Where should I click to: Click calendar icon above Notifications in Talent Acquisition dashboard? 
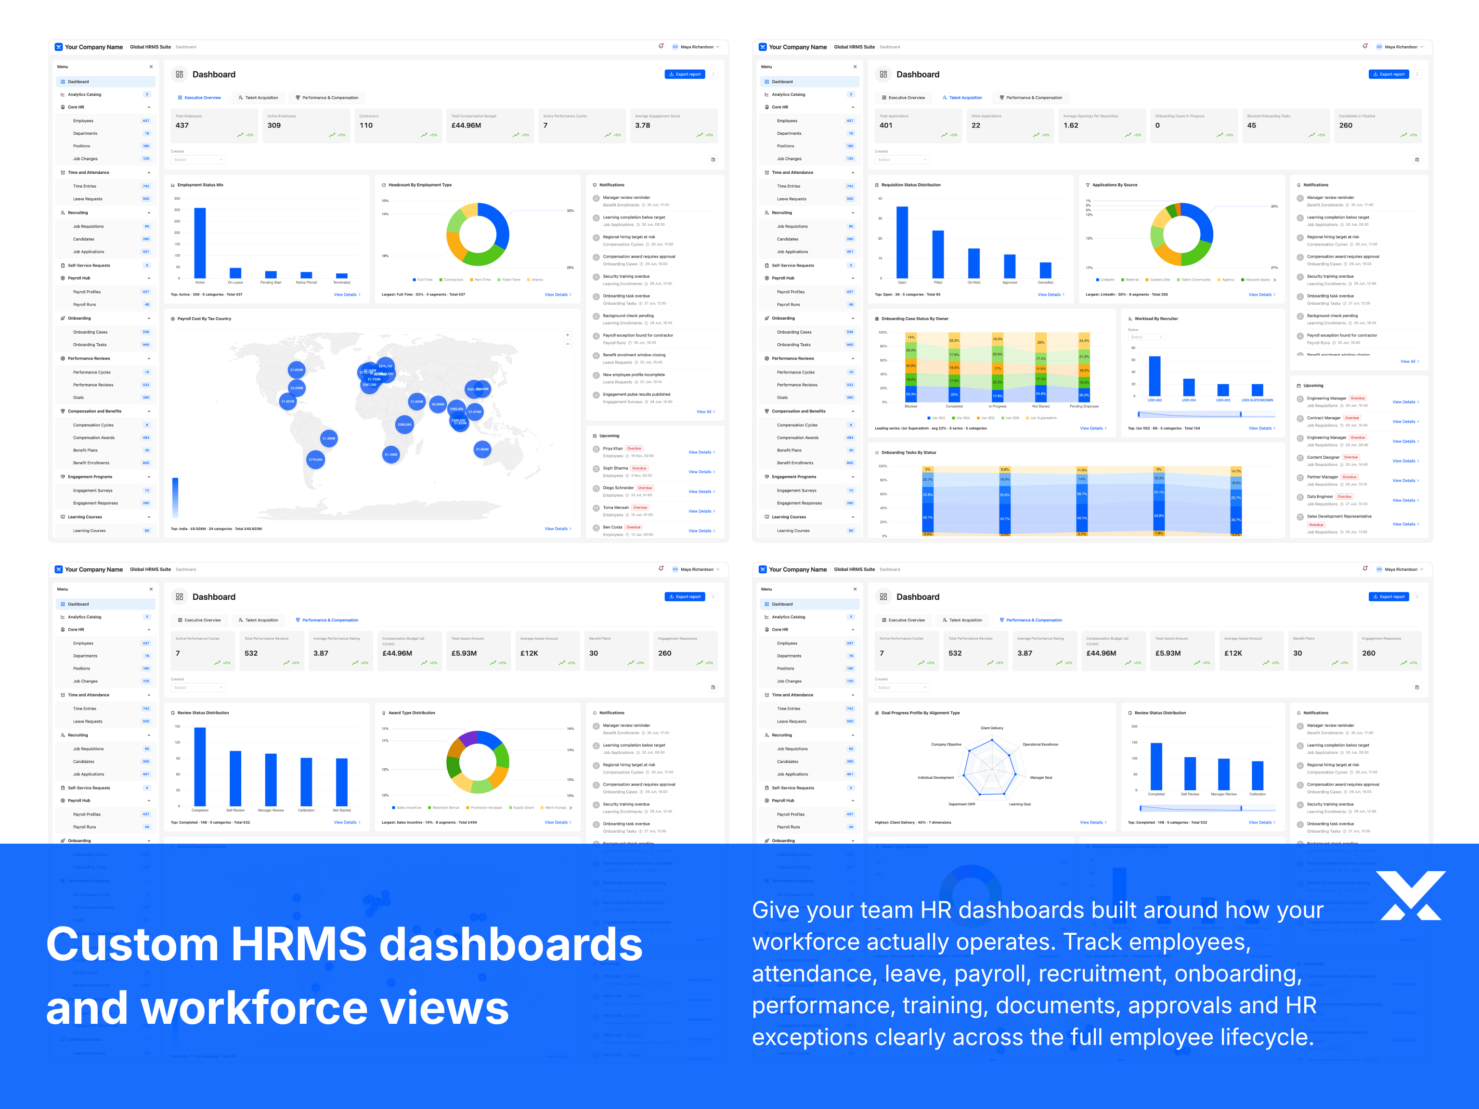1417,160
